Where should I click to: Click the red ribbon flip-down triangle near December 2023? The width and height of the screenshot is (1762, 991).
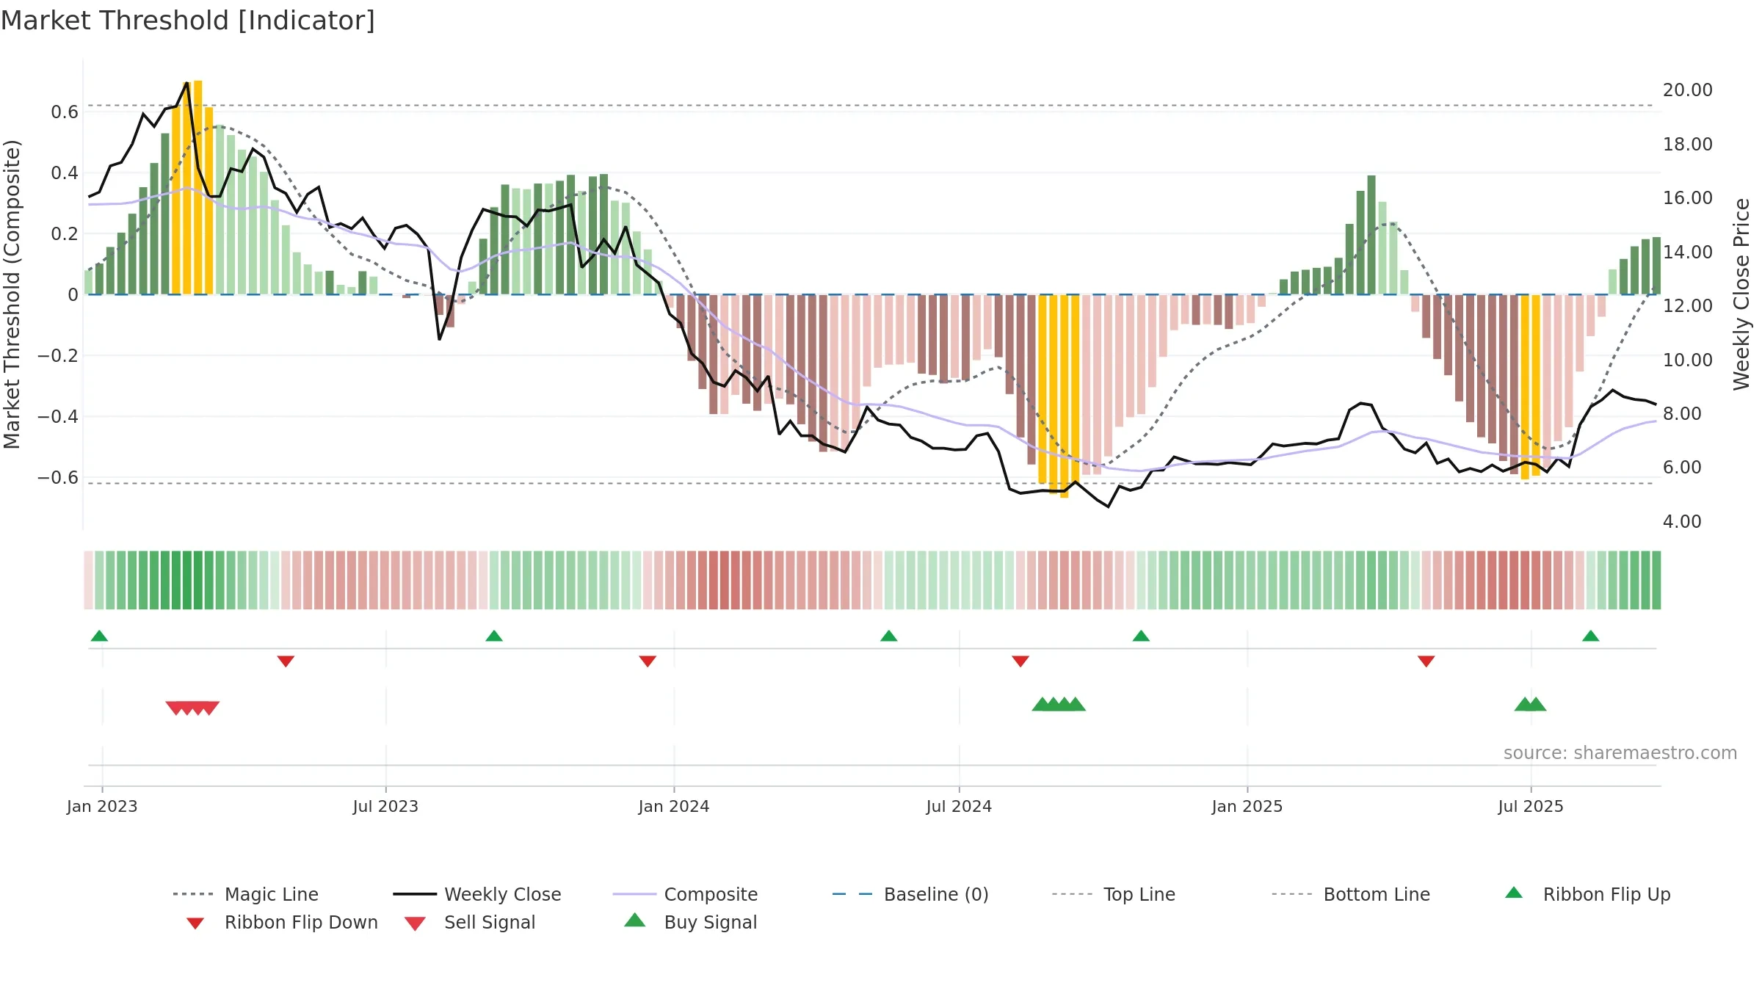(648, 661)
